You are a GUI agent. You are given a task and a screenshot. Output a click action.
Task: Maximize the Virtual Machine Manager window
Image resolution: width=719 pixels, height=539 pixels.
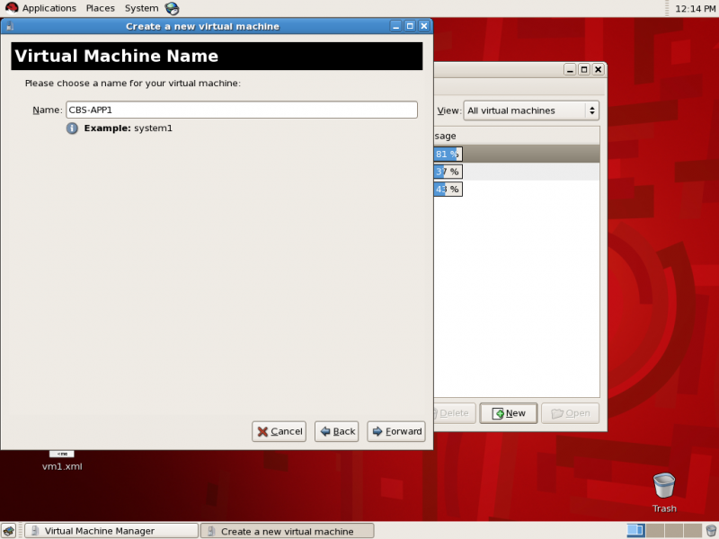point(583,69)
